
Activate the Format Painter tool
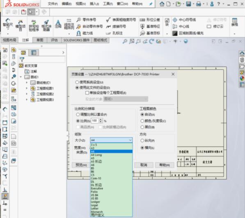click(46, 25)
